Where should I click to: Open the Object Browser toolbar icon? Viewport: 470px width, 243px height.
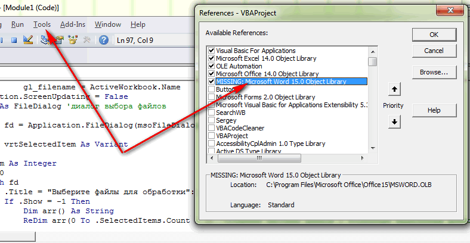73,40
